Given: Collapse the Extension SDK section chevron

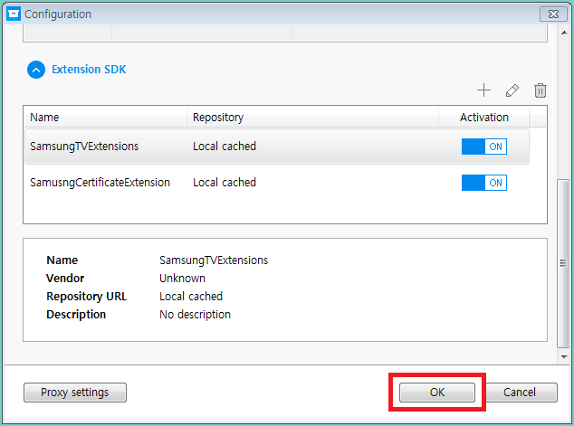Looking at the screenshot, I should click(x=35, y=69).
